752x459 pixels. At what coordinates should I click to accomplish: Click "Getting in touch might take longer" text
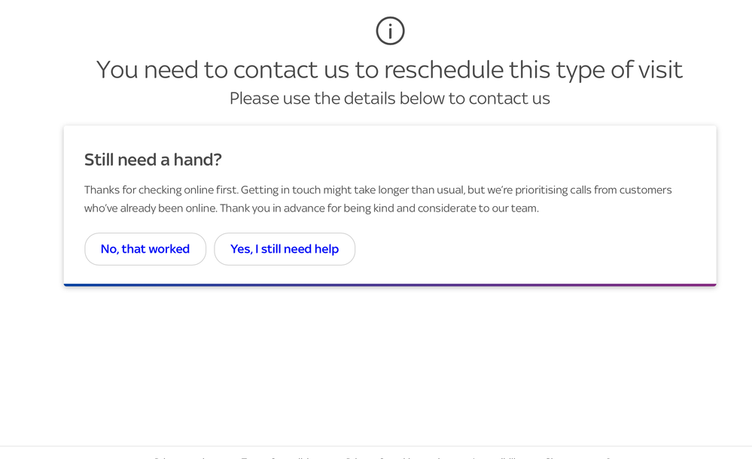click(x=325, y=190)
